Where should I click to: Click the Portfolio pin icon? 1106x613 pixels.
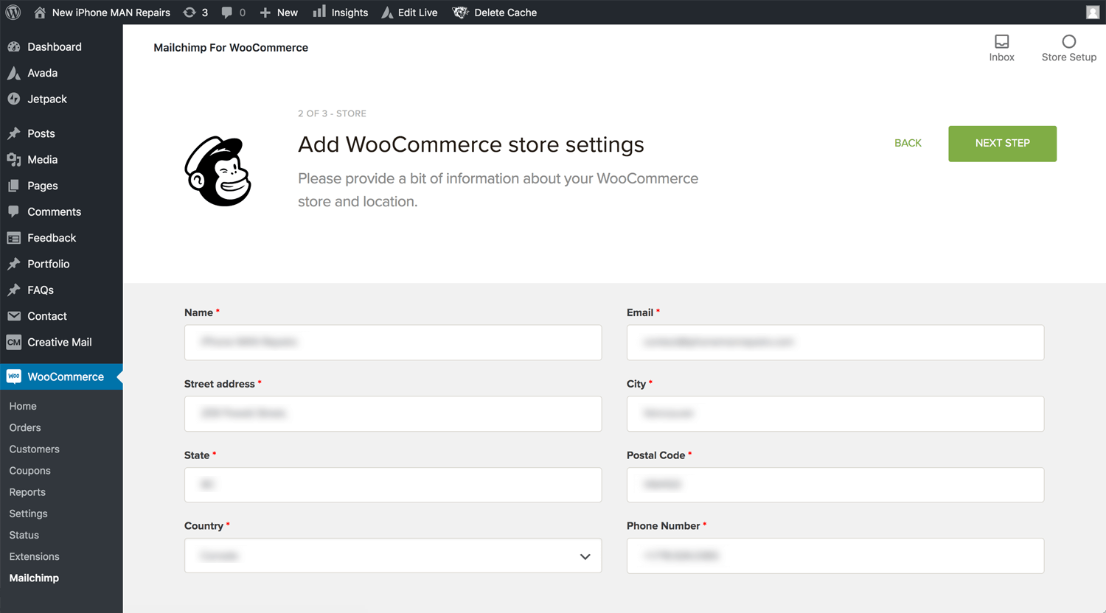coord(14,264)
